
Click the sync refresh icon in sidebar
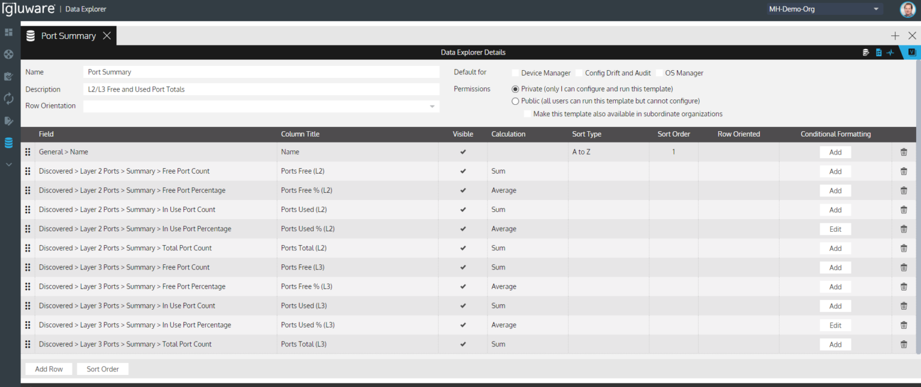click(x=8, y=98)
